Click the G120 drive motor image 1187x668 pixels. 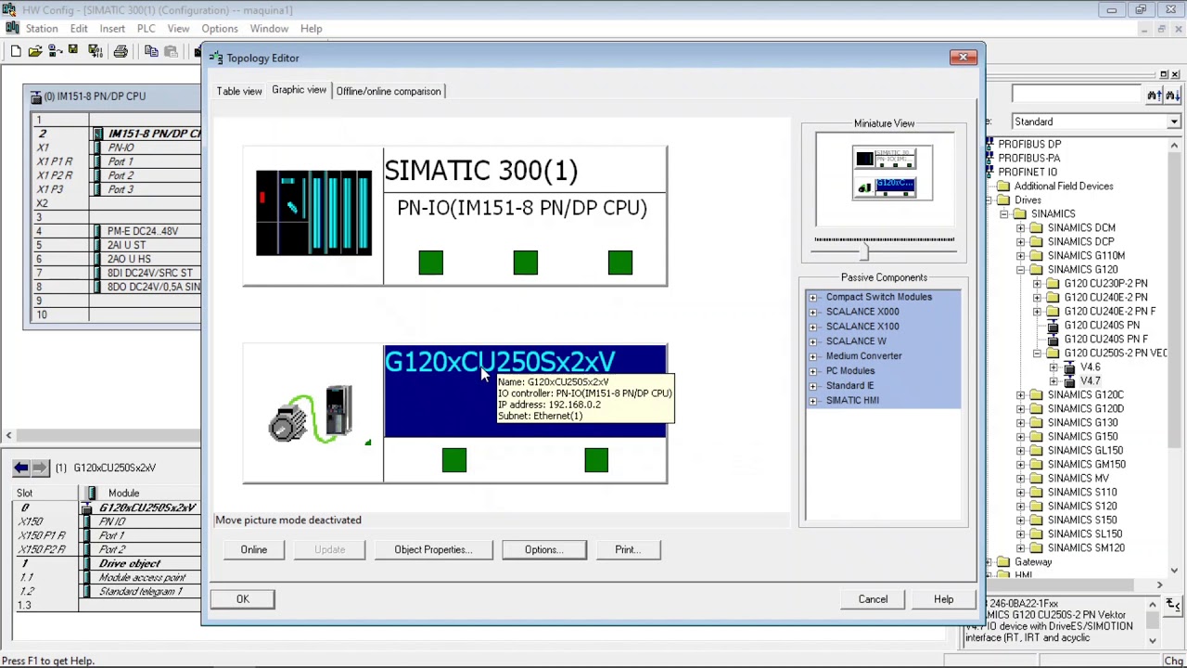coord(312,415)
